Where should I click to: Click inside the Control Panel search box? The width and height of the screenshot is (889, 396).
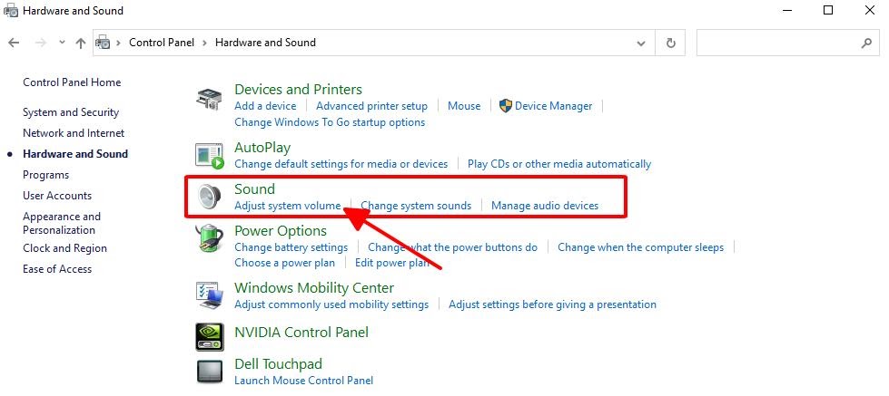point(787,43)
